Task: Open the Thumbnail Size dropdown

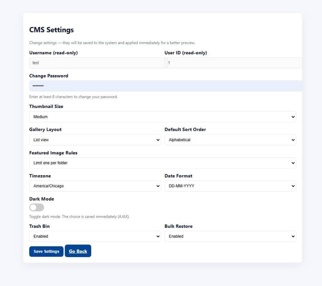Action: pos(162,117)
